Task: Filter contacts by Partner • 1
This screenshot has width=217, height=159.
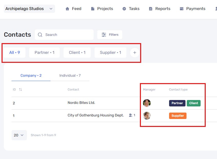Action: (x=44, y=53)
